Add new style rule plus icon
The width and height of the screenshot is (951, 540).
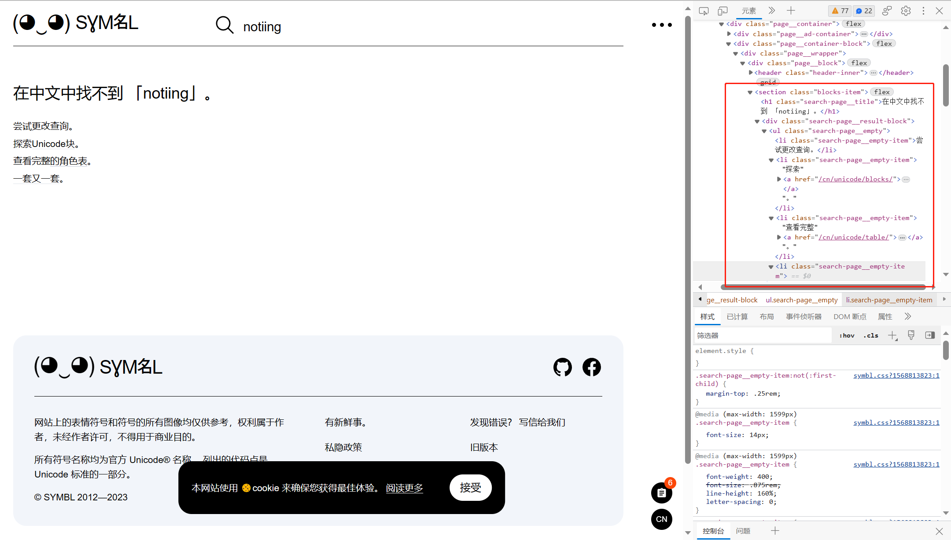coord(892,336)
